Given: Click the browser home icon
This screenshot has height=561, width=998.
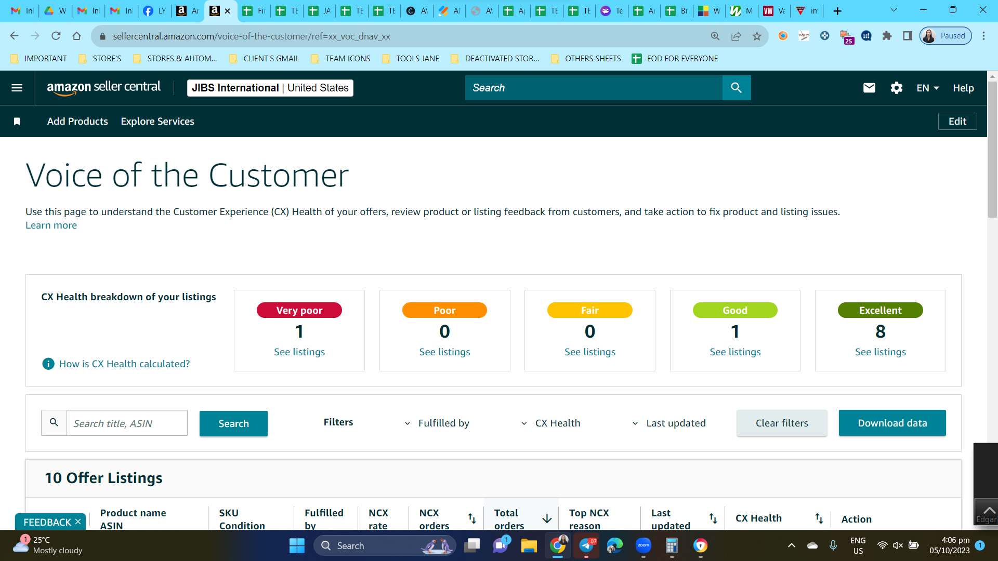Looking at the screenshot, I should pos(76,36).
